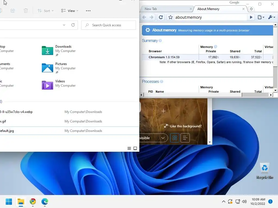Click the Search Quick access field
The image size is (278, 208).
click(109, 25)
